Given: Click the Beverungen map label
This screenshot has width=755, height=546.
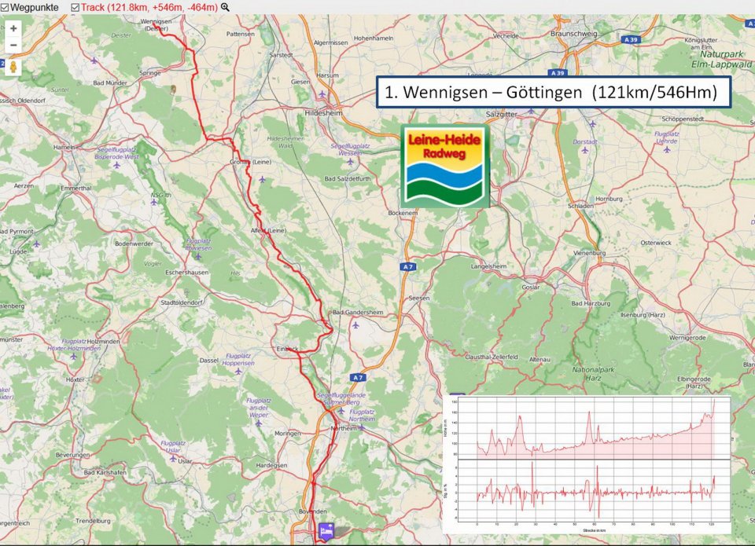Looking at the screenshot, I should tap(72, 455).
